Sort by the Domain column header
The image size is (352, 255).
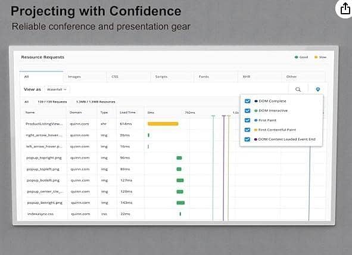tap(76, 112)
